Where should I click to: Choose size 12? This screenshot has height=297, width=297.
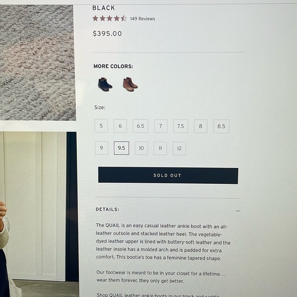coord(179,148)
